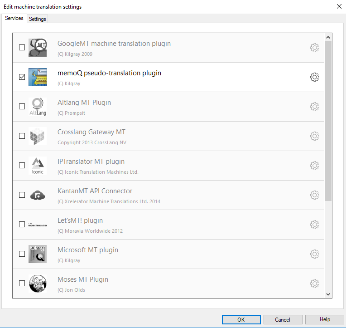Click '(C) Prompsit' copyright text
This screenshot has height=328, width=346.
(71, 113)
